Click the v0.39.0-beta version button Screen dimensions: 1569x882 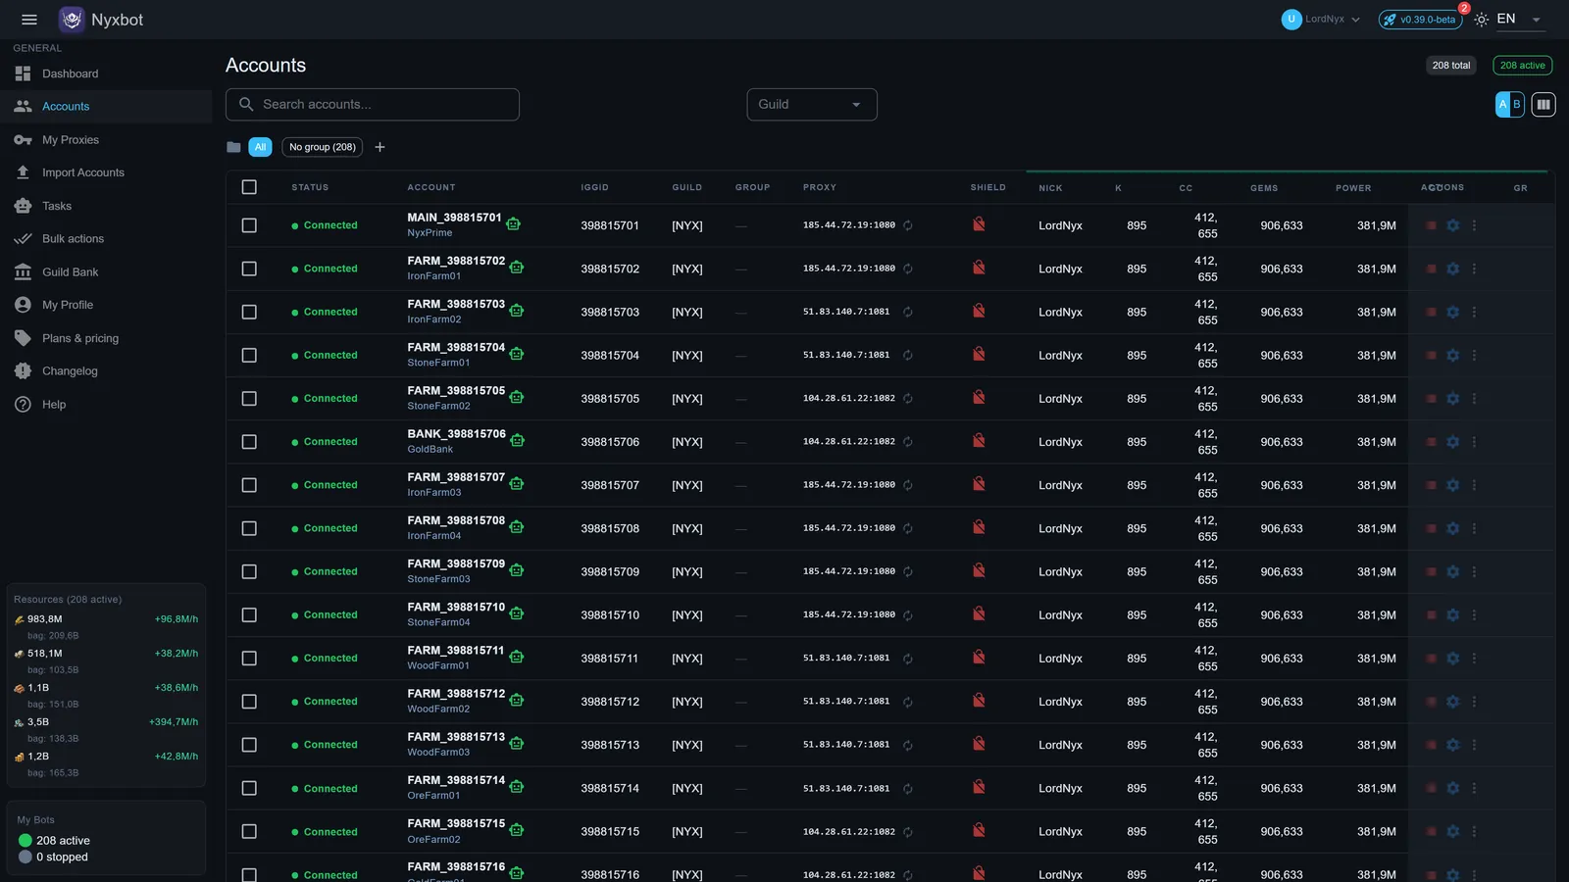(1421, 20)
